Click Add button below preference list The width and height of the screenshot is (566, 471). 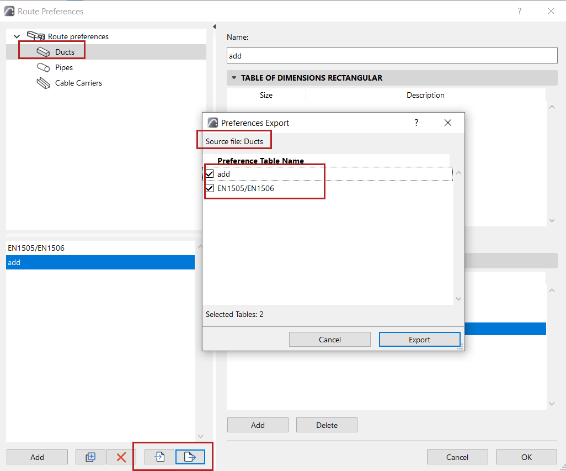point(37,457)
